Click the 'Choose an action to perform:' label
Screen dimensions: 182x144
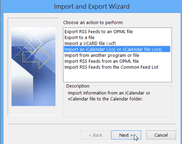click(93, 22)
